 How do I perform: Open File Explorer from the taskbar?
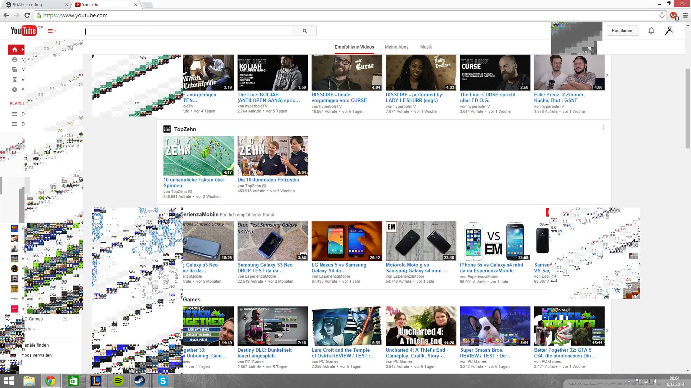click(x=29, y=381)
